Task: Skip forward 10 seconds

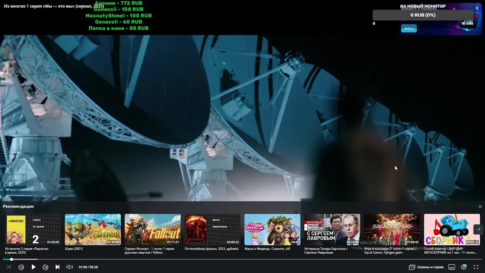Action: (45, 267)
